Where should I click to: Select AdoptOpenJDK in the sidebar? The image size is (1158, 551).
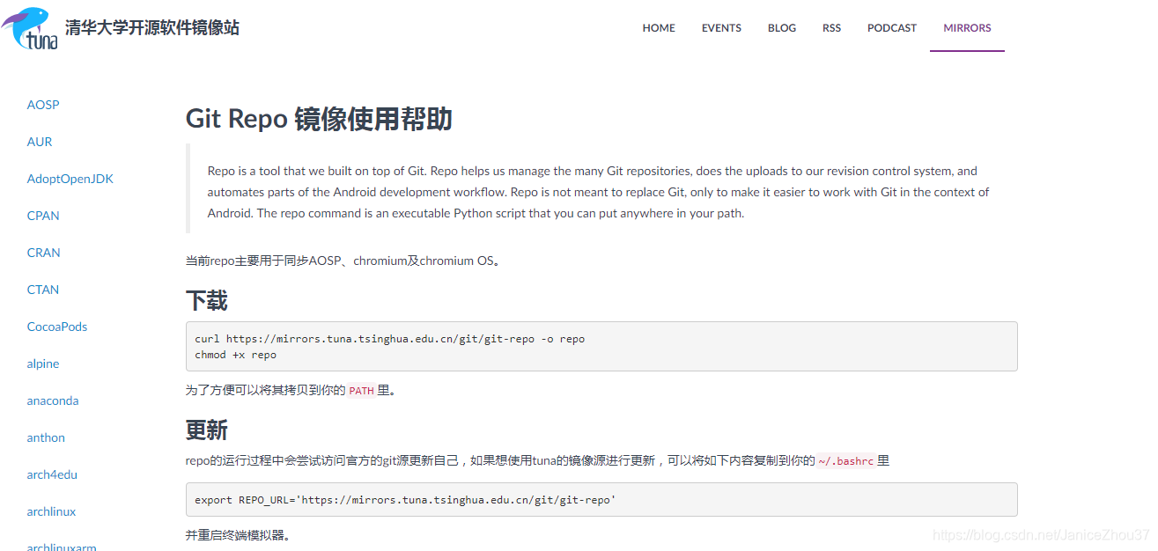pyautogui.click(x=70, y=179)
